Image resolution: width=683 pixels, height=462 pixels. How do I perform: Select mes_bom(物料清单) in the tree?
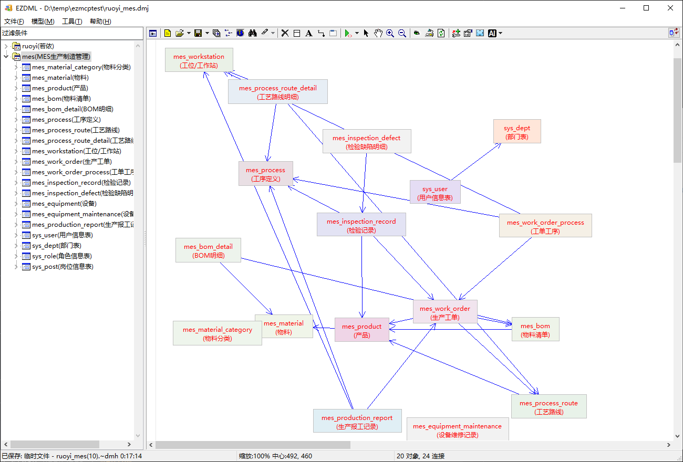pyautogui.click(x=61, y=99)
